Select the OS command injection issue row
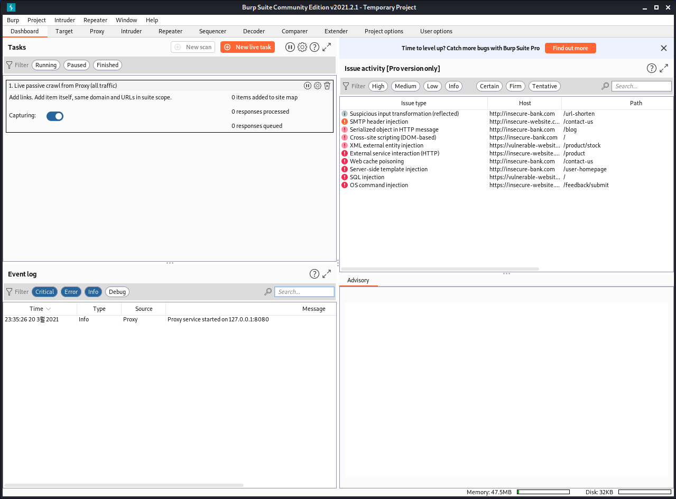Viewport: 676px width, 499px height. click(x=506, y=185)
